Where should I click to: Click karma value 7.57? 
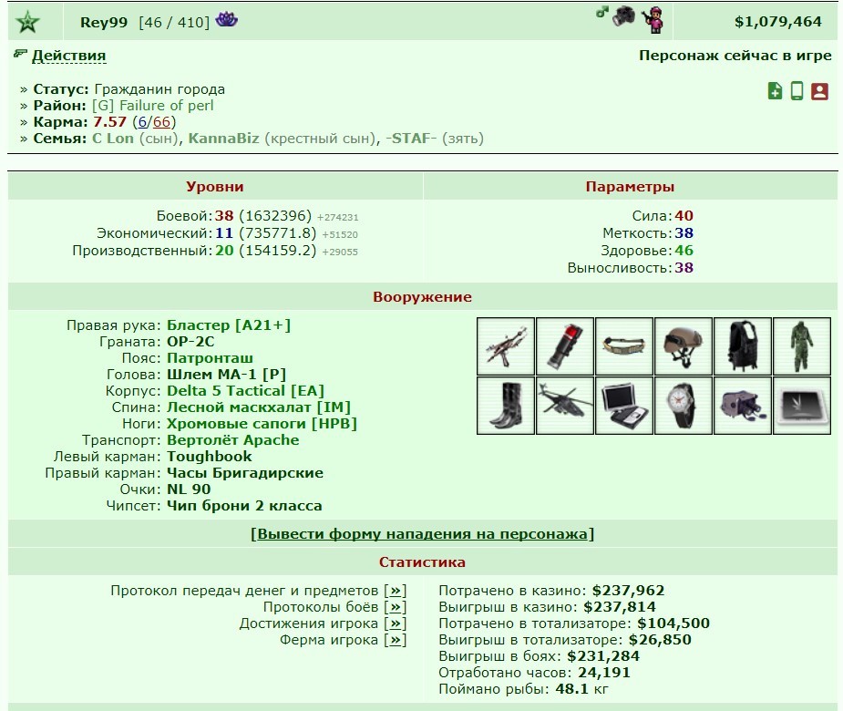[x=109, y=122]
